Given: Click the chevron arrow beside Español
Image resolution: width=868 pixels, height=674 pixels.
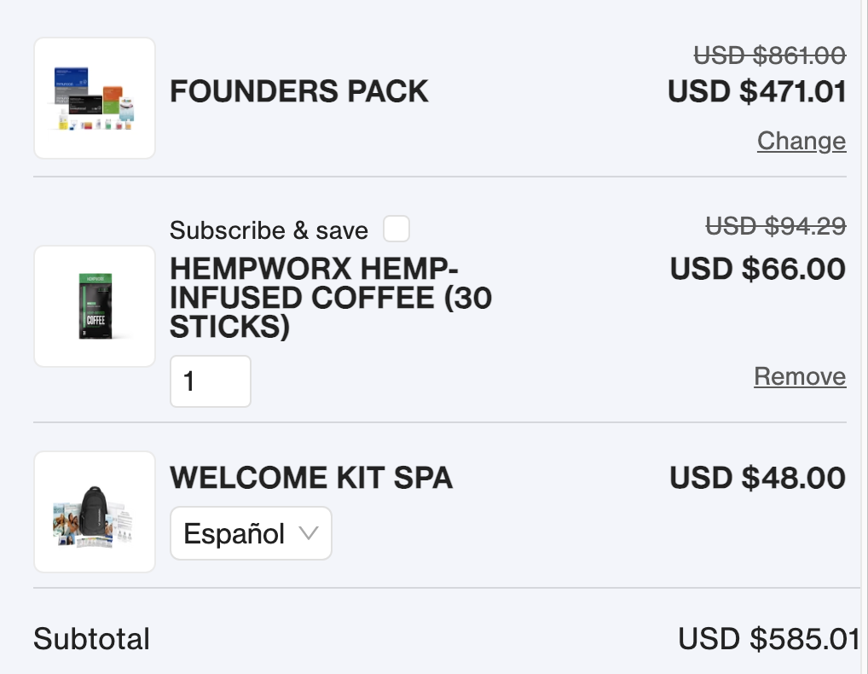Looking at the screenshot, I should [x=309, y=534].
